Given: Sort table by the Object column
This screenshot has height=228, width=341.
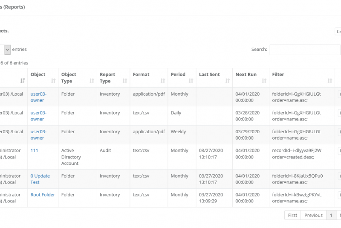Looking at the screenshot, I should 53,81.
